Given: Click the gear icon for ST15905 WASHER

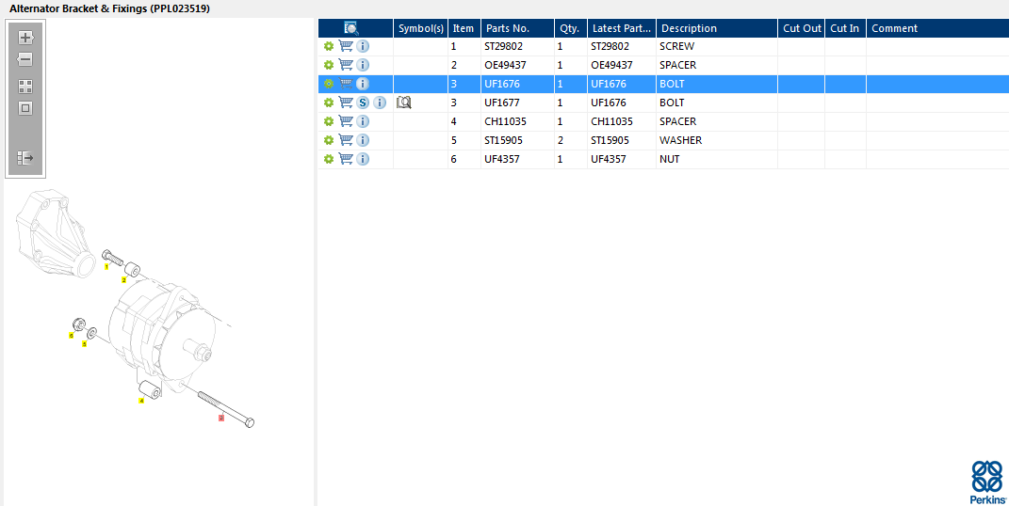Looking at the screenshot, I should pyautogui.click(x=329, y=140).
